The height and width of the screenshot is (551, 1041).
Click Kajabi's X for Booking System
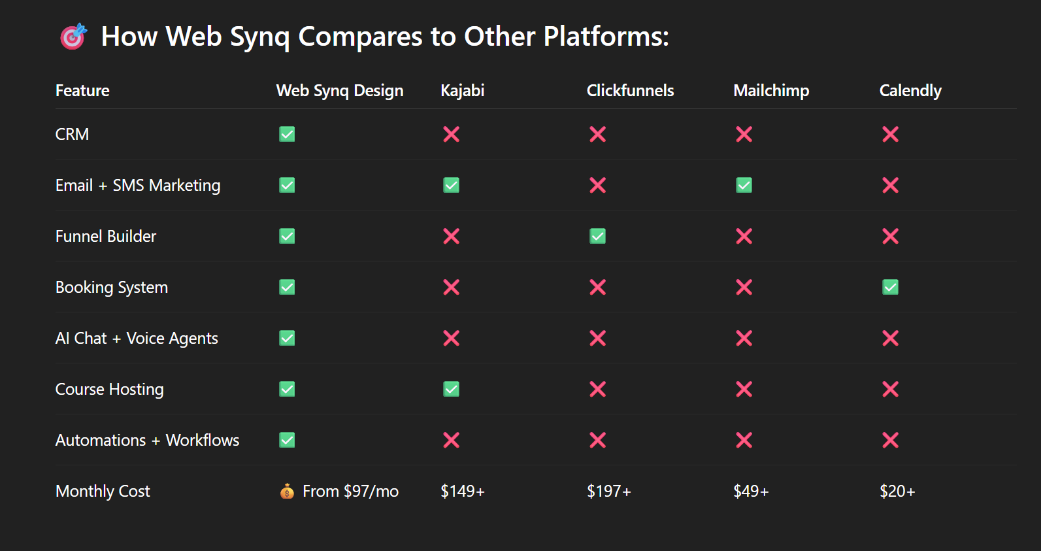click(x=452, y=287)
